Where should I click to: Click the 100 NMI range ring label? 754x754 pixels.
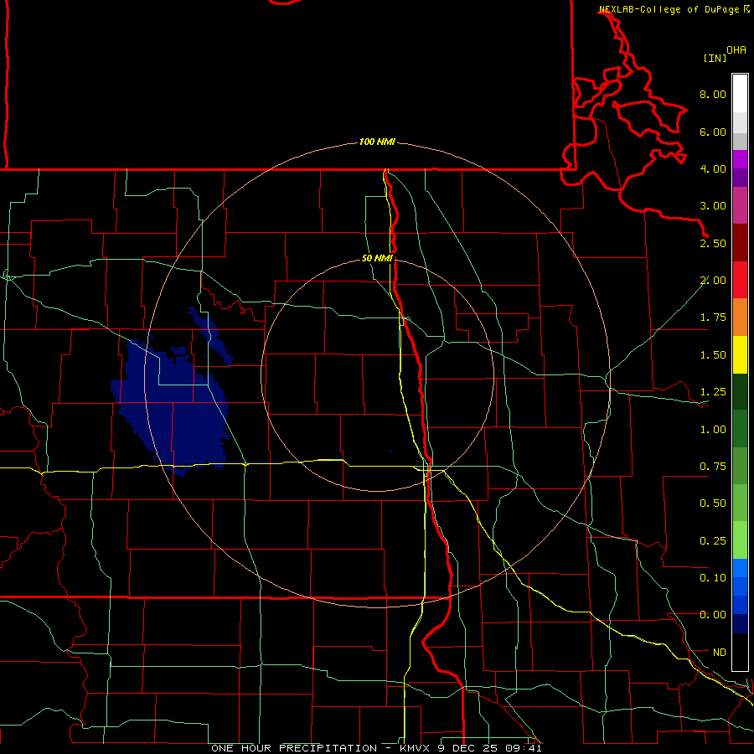(377, 142)
